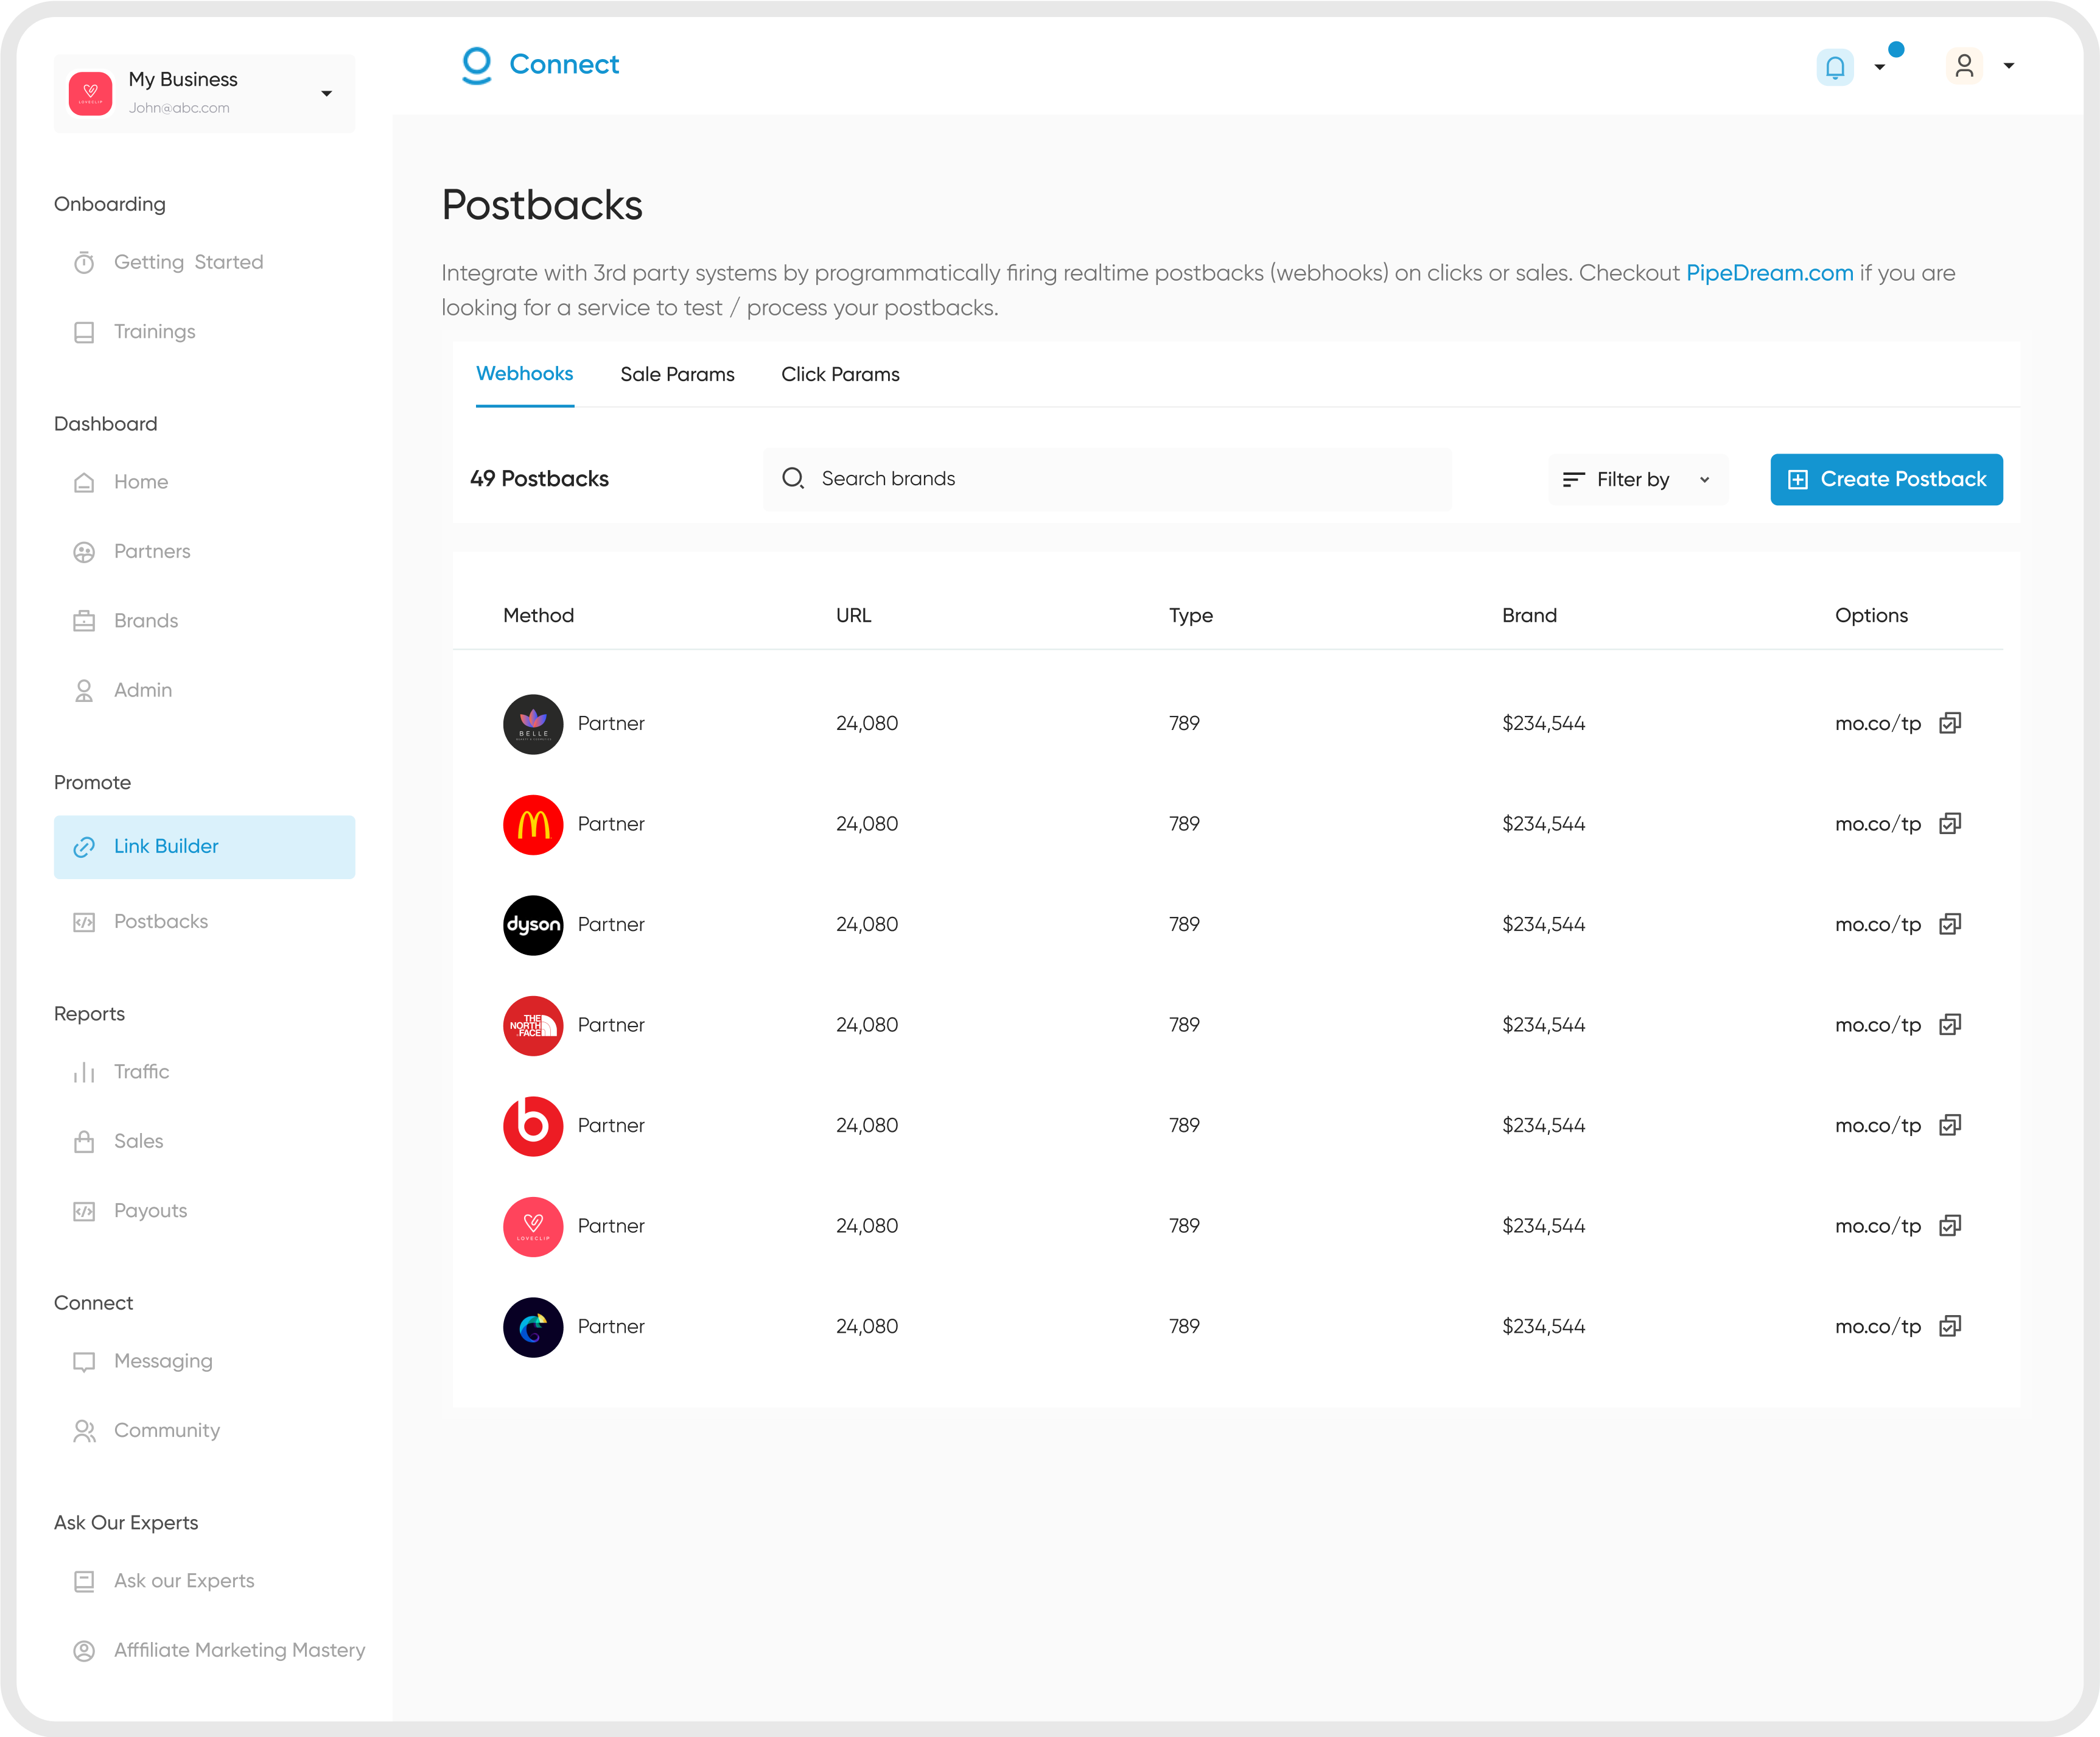This screenshot has height=1737, width=2100.
Task: Open Postbacks in the sidebar
Action: point(141,922)
